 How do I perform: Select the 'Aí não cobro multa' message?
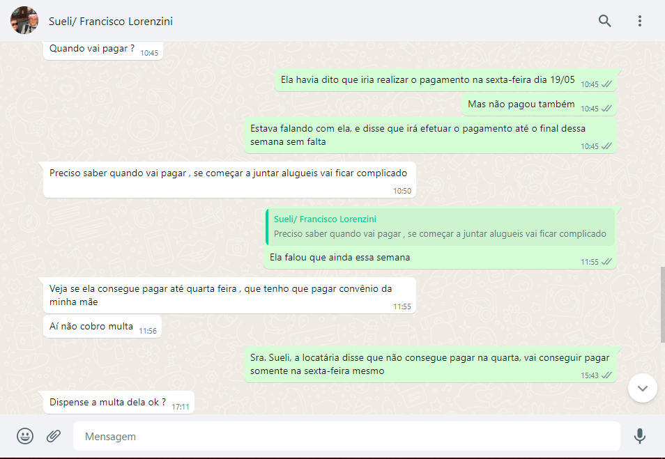click(x=91, y=326)
